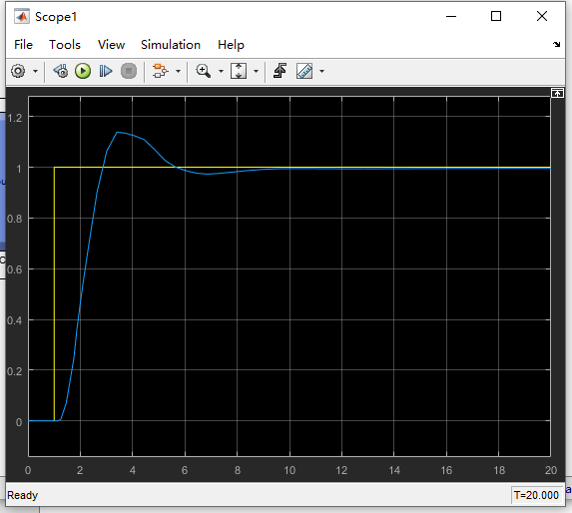Open Configuration Properties gear icon
Viewport: 572px width, 513px height.
pos(18,71)
